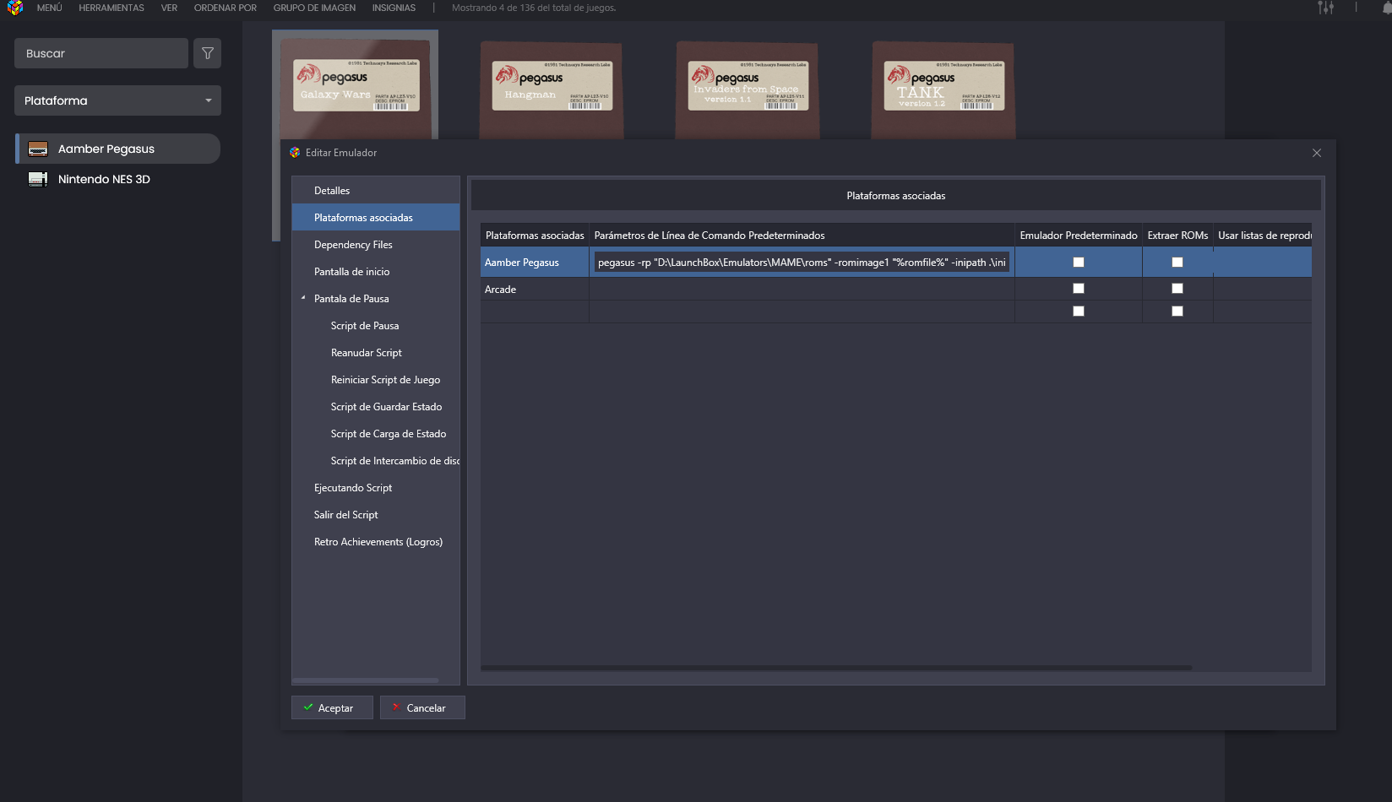Open the Plataforma dropdown

[x=117, y=100]
